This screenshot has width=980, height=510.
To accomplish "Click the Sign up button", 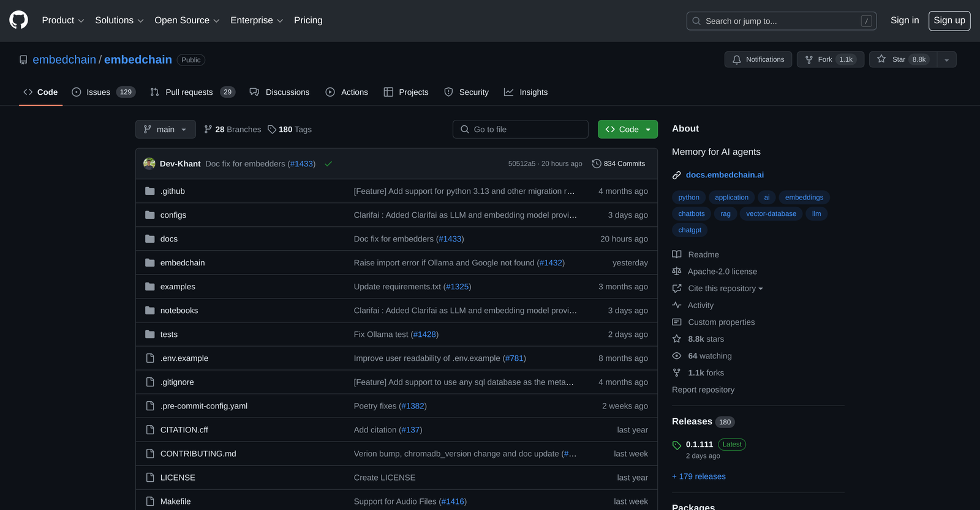I will [x=949, y=20].
